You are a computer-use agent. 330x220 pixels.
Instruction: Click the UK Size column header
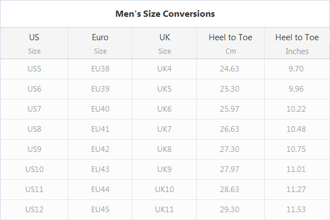tap(164, 44)
